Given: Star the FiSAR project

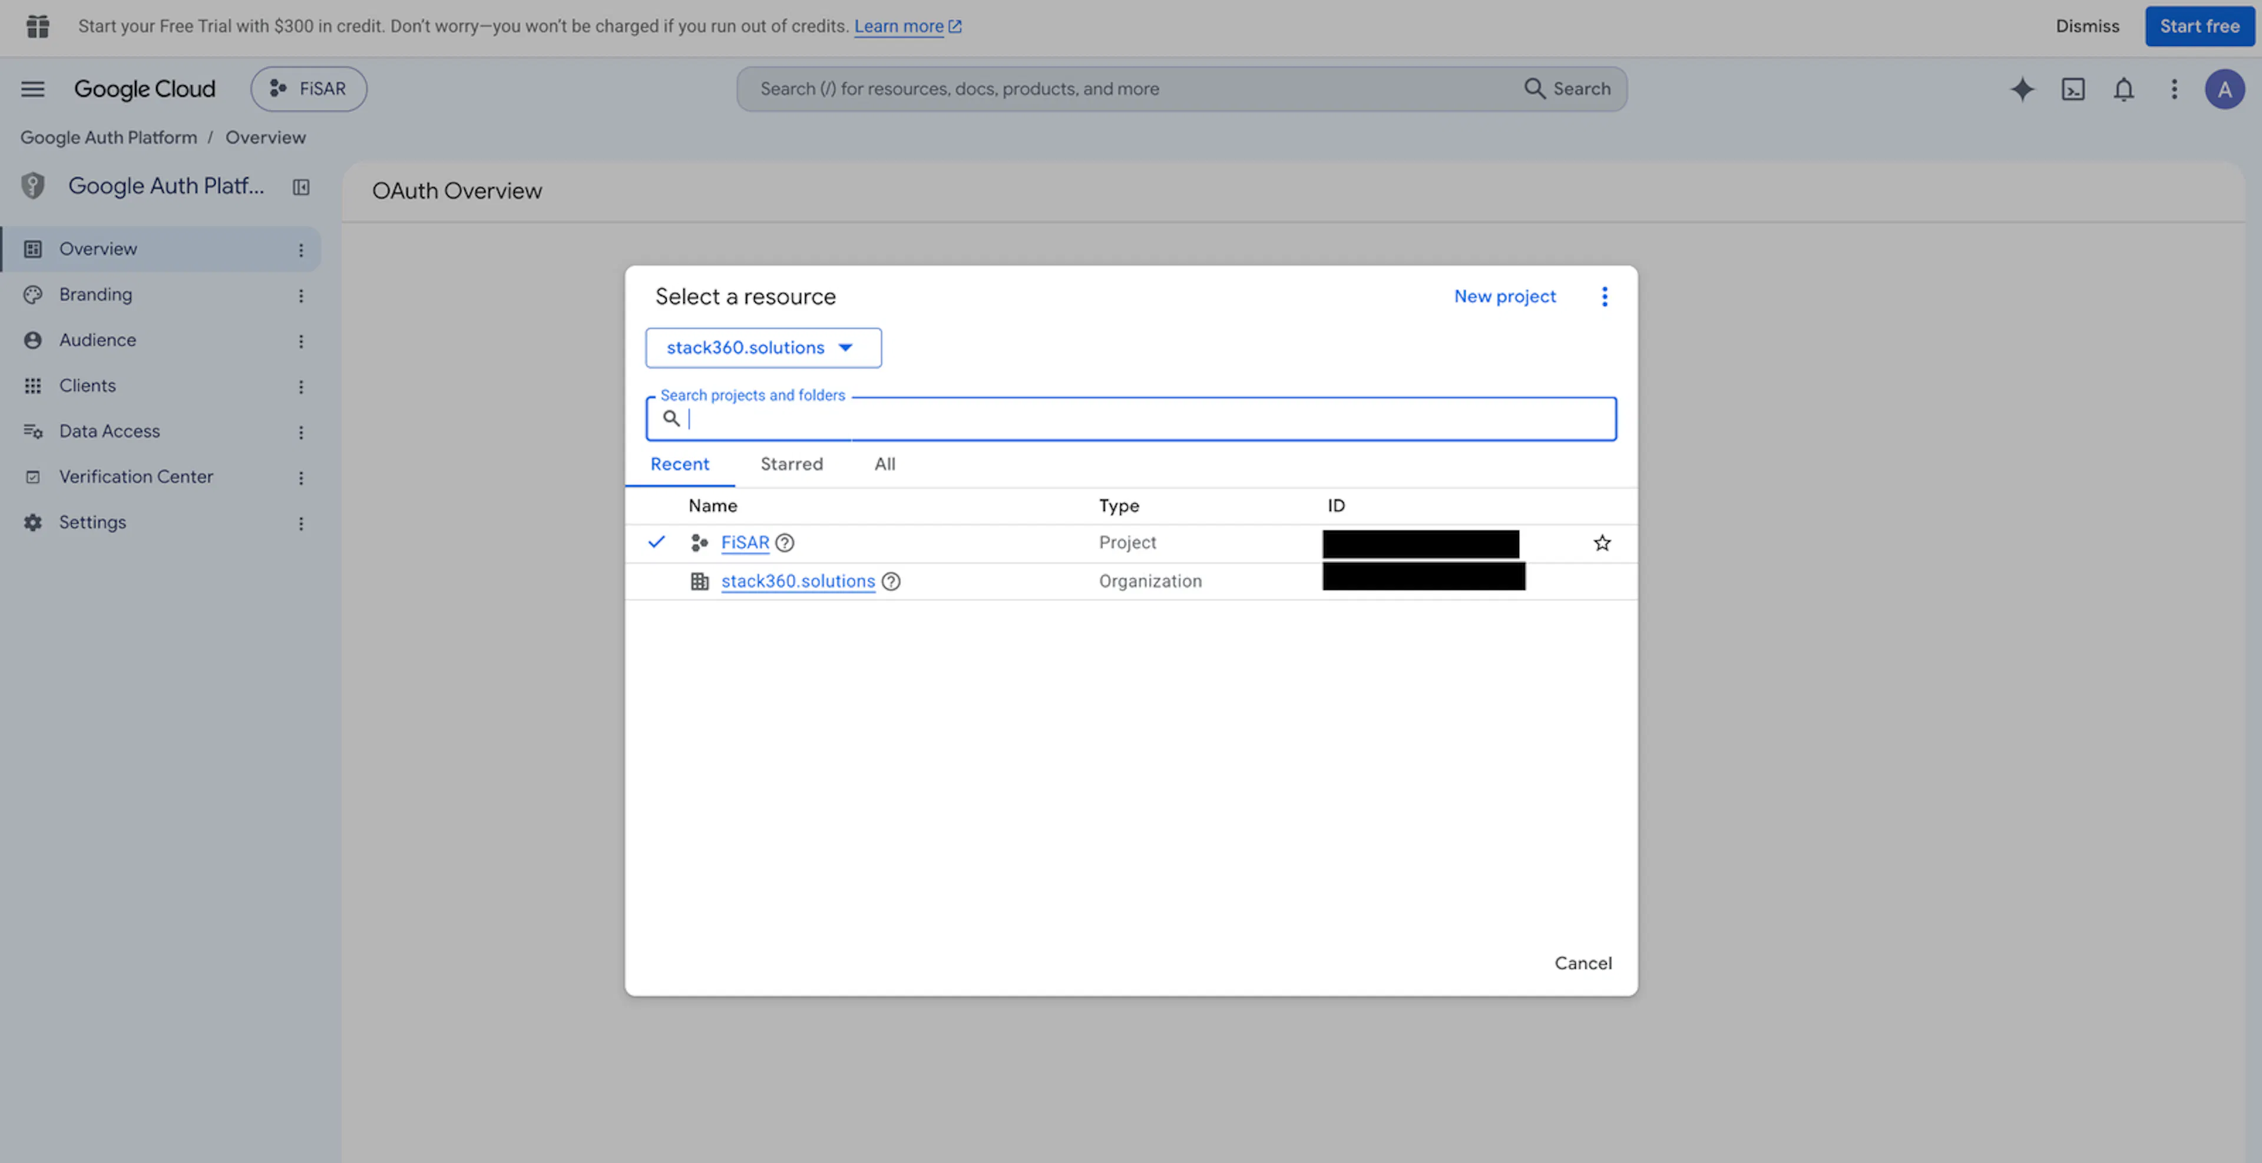Looking at the screenshot, I should (1602, 544).
